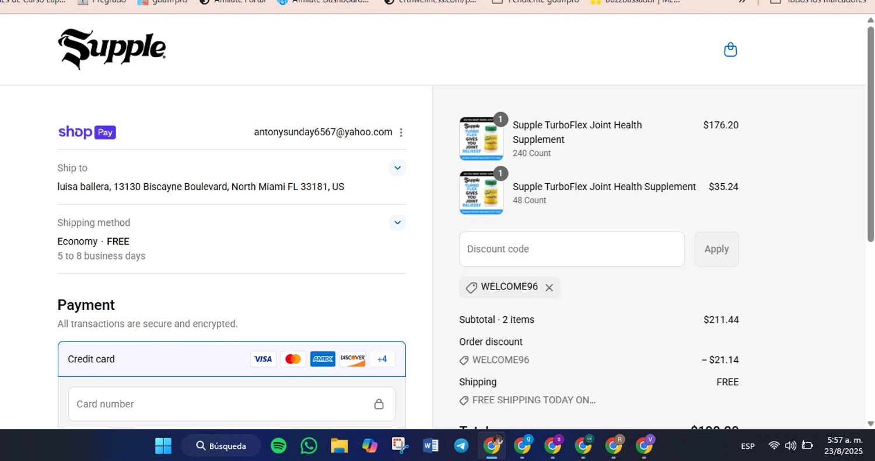Click the Subtotal $211.44 amount
This screenshot has width=875, height=461.
721,320
